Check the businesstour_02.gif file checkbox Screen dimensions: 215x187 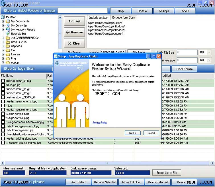[x=3, y=93]
